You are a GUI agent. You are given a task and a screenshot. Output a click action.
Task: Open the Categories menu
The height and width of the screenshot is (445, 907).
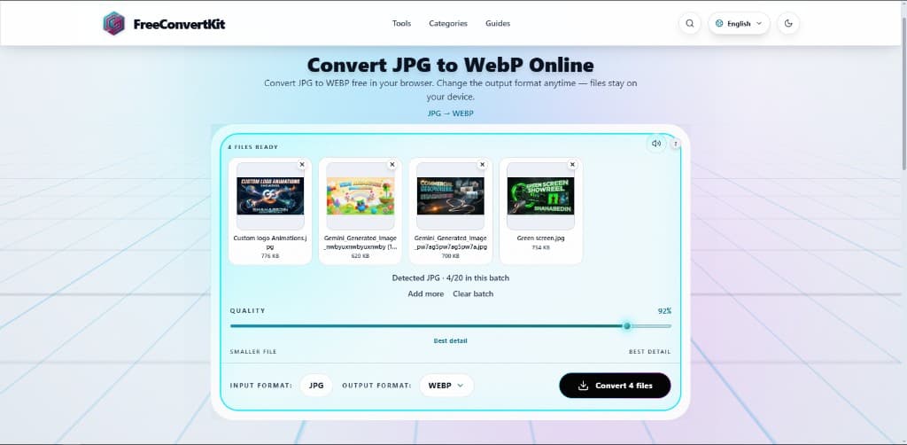[x=448, y=24]
